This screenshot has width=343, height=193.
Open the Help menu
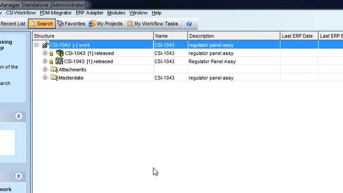click(x=156, y=13)
